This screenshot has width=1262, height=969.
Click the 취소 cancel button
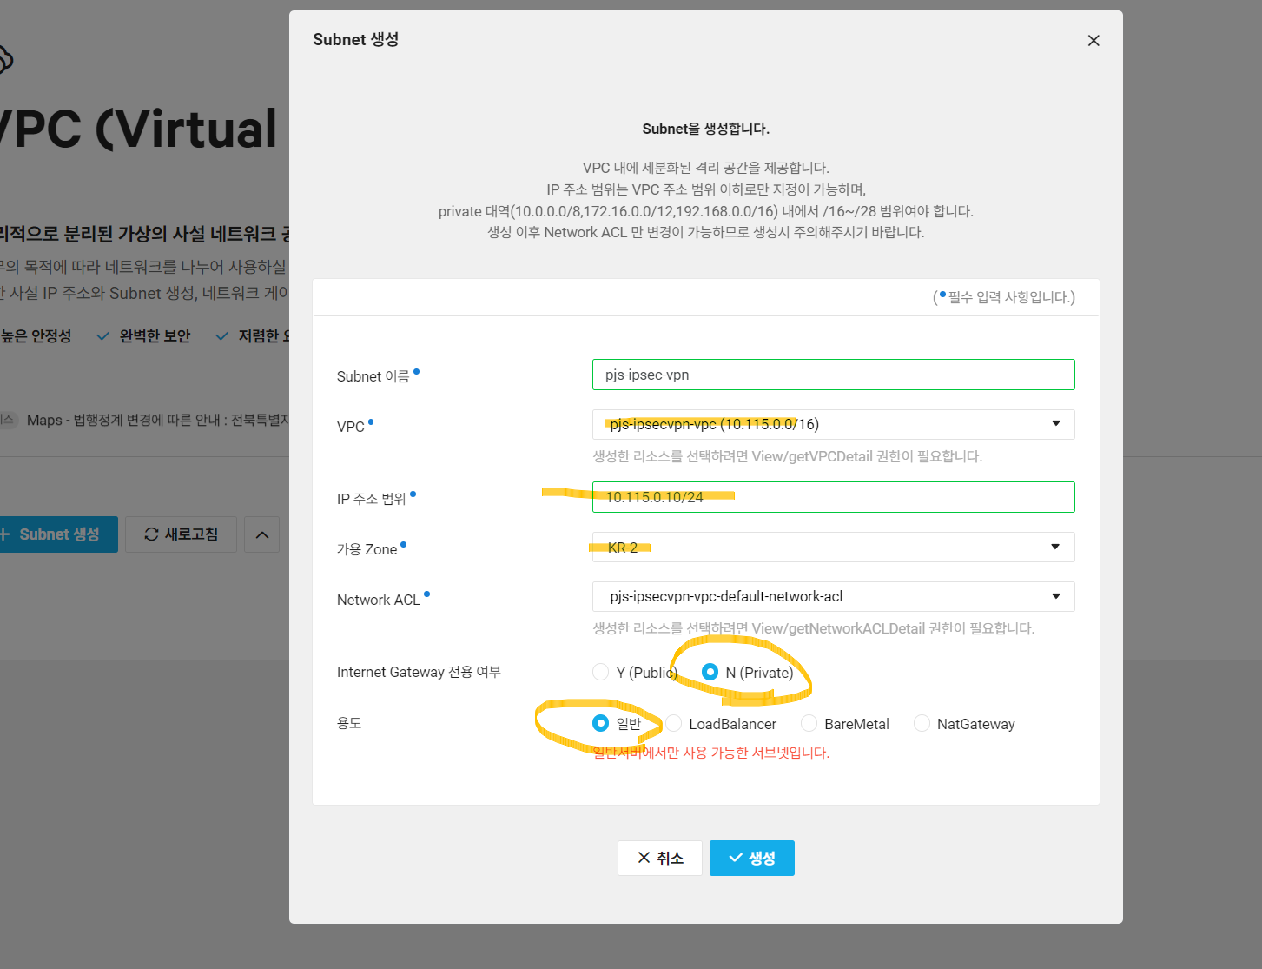tap(660, 858)
